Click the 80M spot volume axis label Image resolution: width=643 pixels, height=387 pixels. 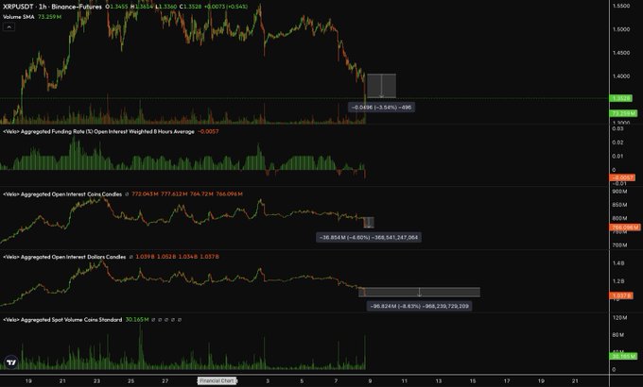point(618,335)
